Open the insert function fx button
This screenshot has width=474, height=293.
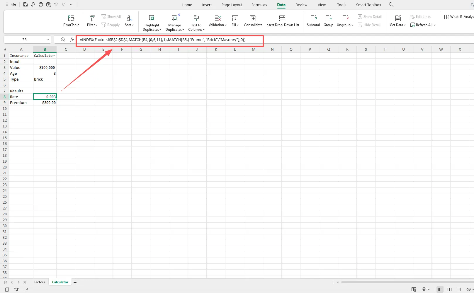tap(72, 40)
